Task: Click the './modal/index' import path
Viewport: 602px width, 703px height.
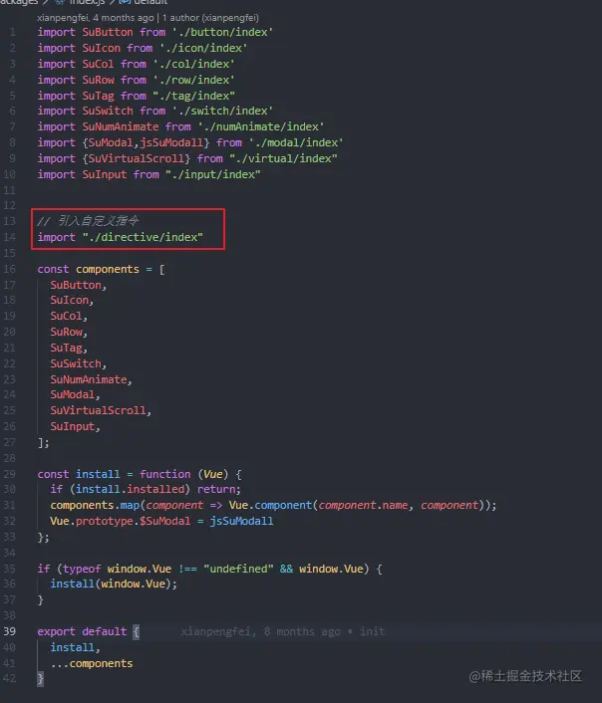Action: (x=296, y=142)
